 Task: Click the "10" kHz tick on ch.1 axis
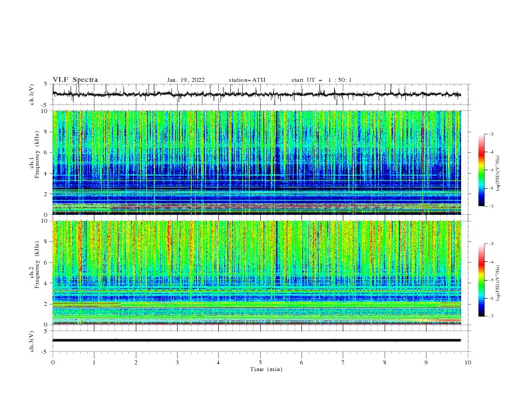tap(45, 111)
